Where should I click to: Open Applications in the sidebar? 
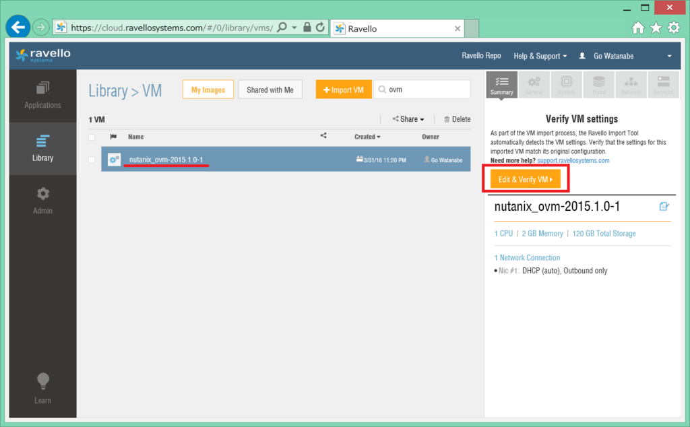click(x=42, y=96)
